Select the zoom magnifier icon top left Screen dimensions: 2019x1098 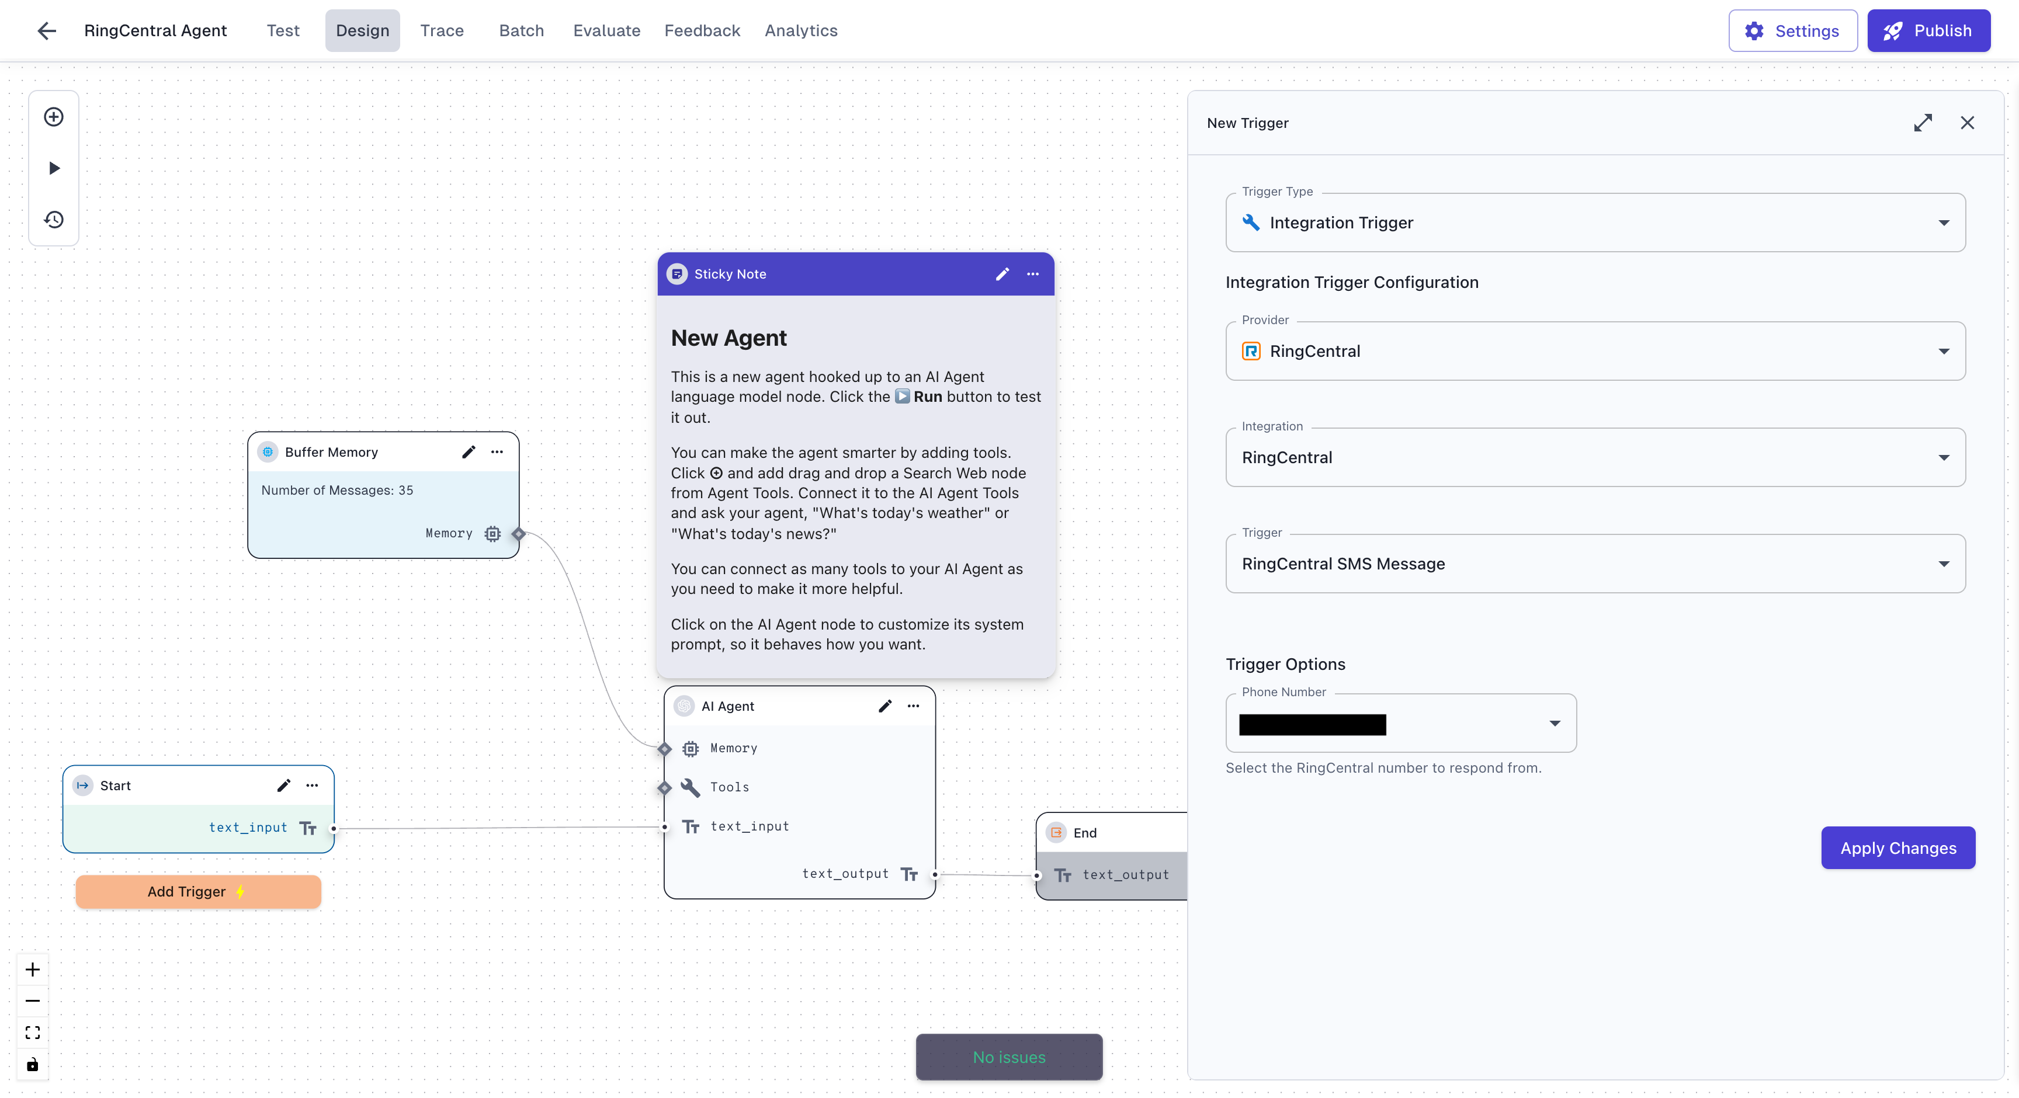point(53,116)
